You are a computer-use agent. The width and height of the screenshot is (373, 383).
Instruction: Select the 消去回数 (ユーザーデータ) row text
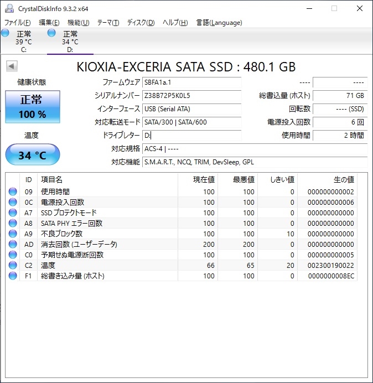tap(79, 244)
